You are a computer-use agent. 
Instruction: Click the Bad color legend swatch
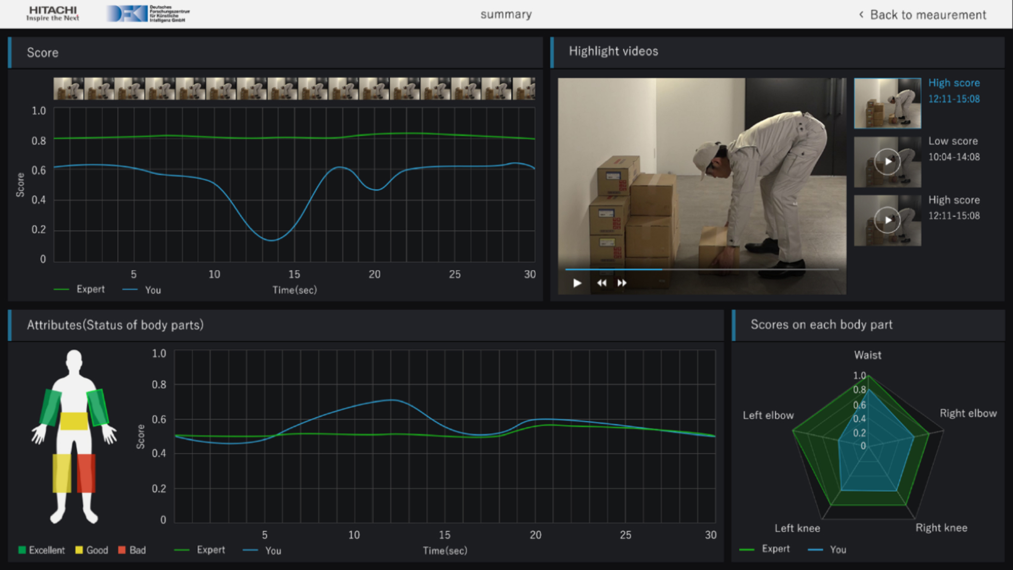pos(122,550)
